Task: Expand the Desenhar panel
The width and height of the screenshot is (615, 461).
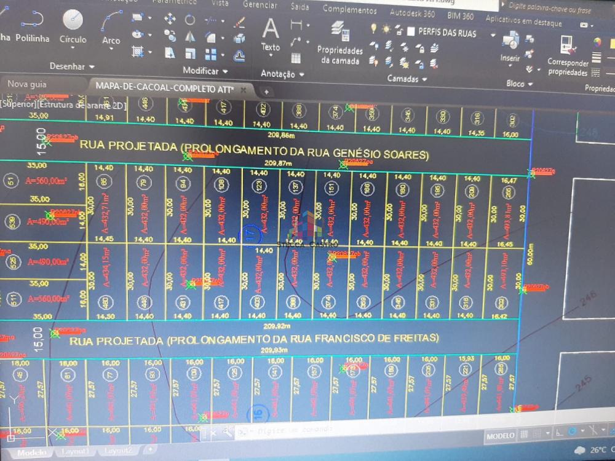Action: coord(72,66)
